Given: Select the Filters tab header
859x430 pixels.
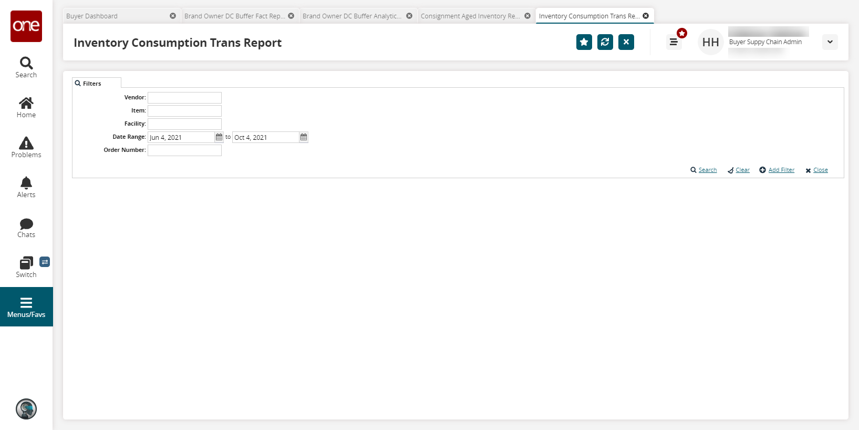Looking at the screenshot, I should pos(97,83).
